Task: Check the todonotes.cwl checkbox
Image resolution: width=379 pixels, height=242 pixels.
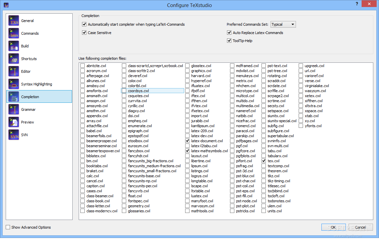Action: pos(264,201)
